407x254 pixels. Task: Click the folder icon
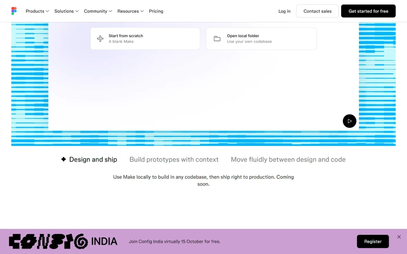coord(217,39)
